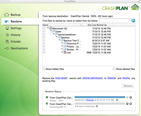Sort by the Size column header
This screenshot has height=116, width=141.
[87, 25]
